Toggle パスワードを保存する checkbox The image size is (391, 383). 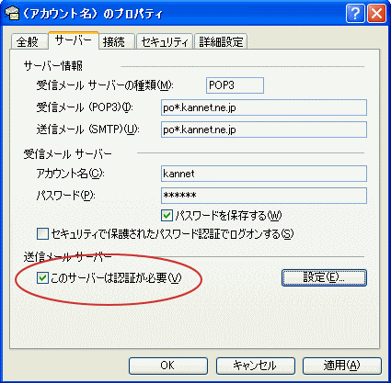[167, 216]
